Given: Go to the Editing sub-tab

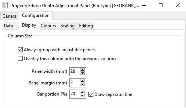Looking at the screenshot, I should point(86,26).
